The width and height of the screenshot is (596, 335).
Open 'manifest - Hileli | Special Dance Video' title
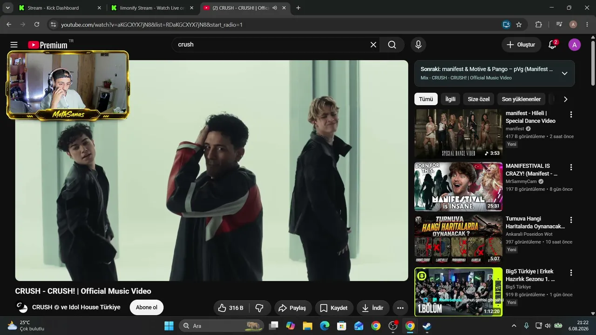pos(530,117)
